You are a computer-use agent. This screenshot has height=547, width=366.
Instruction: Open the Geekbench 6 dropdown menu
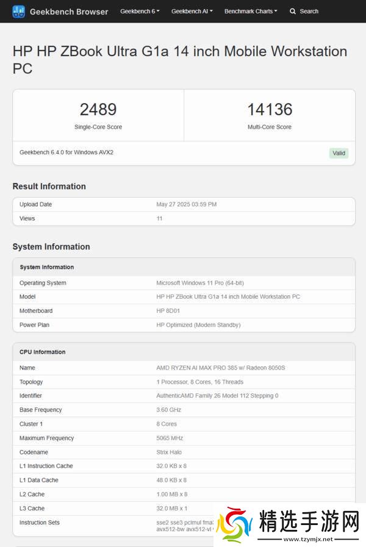click(x=140, y=12)
